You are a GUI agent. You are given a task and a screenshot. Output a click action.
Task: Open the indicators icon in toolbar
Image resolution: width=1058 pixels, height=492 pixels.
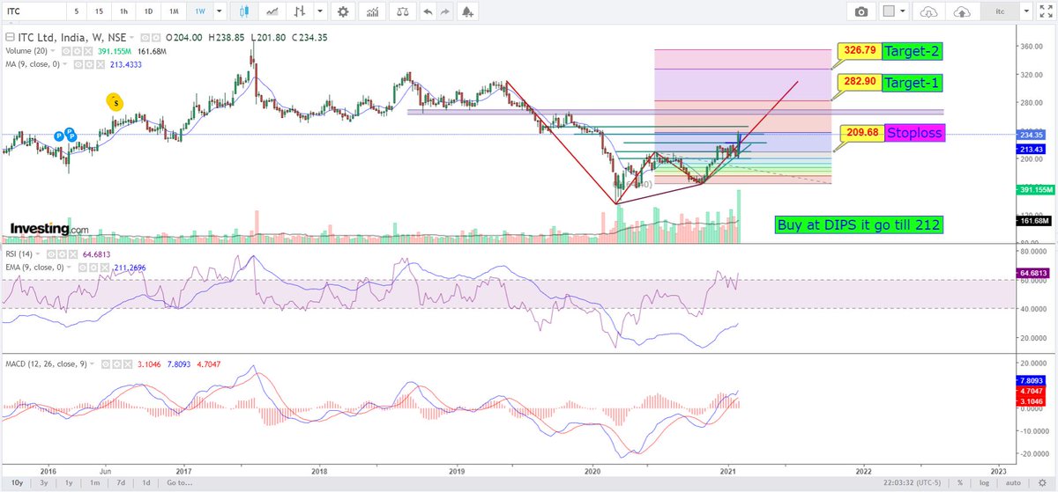(373, 11)
